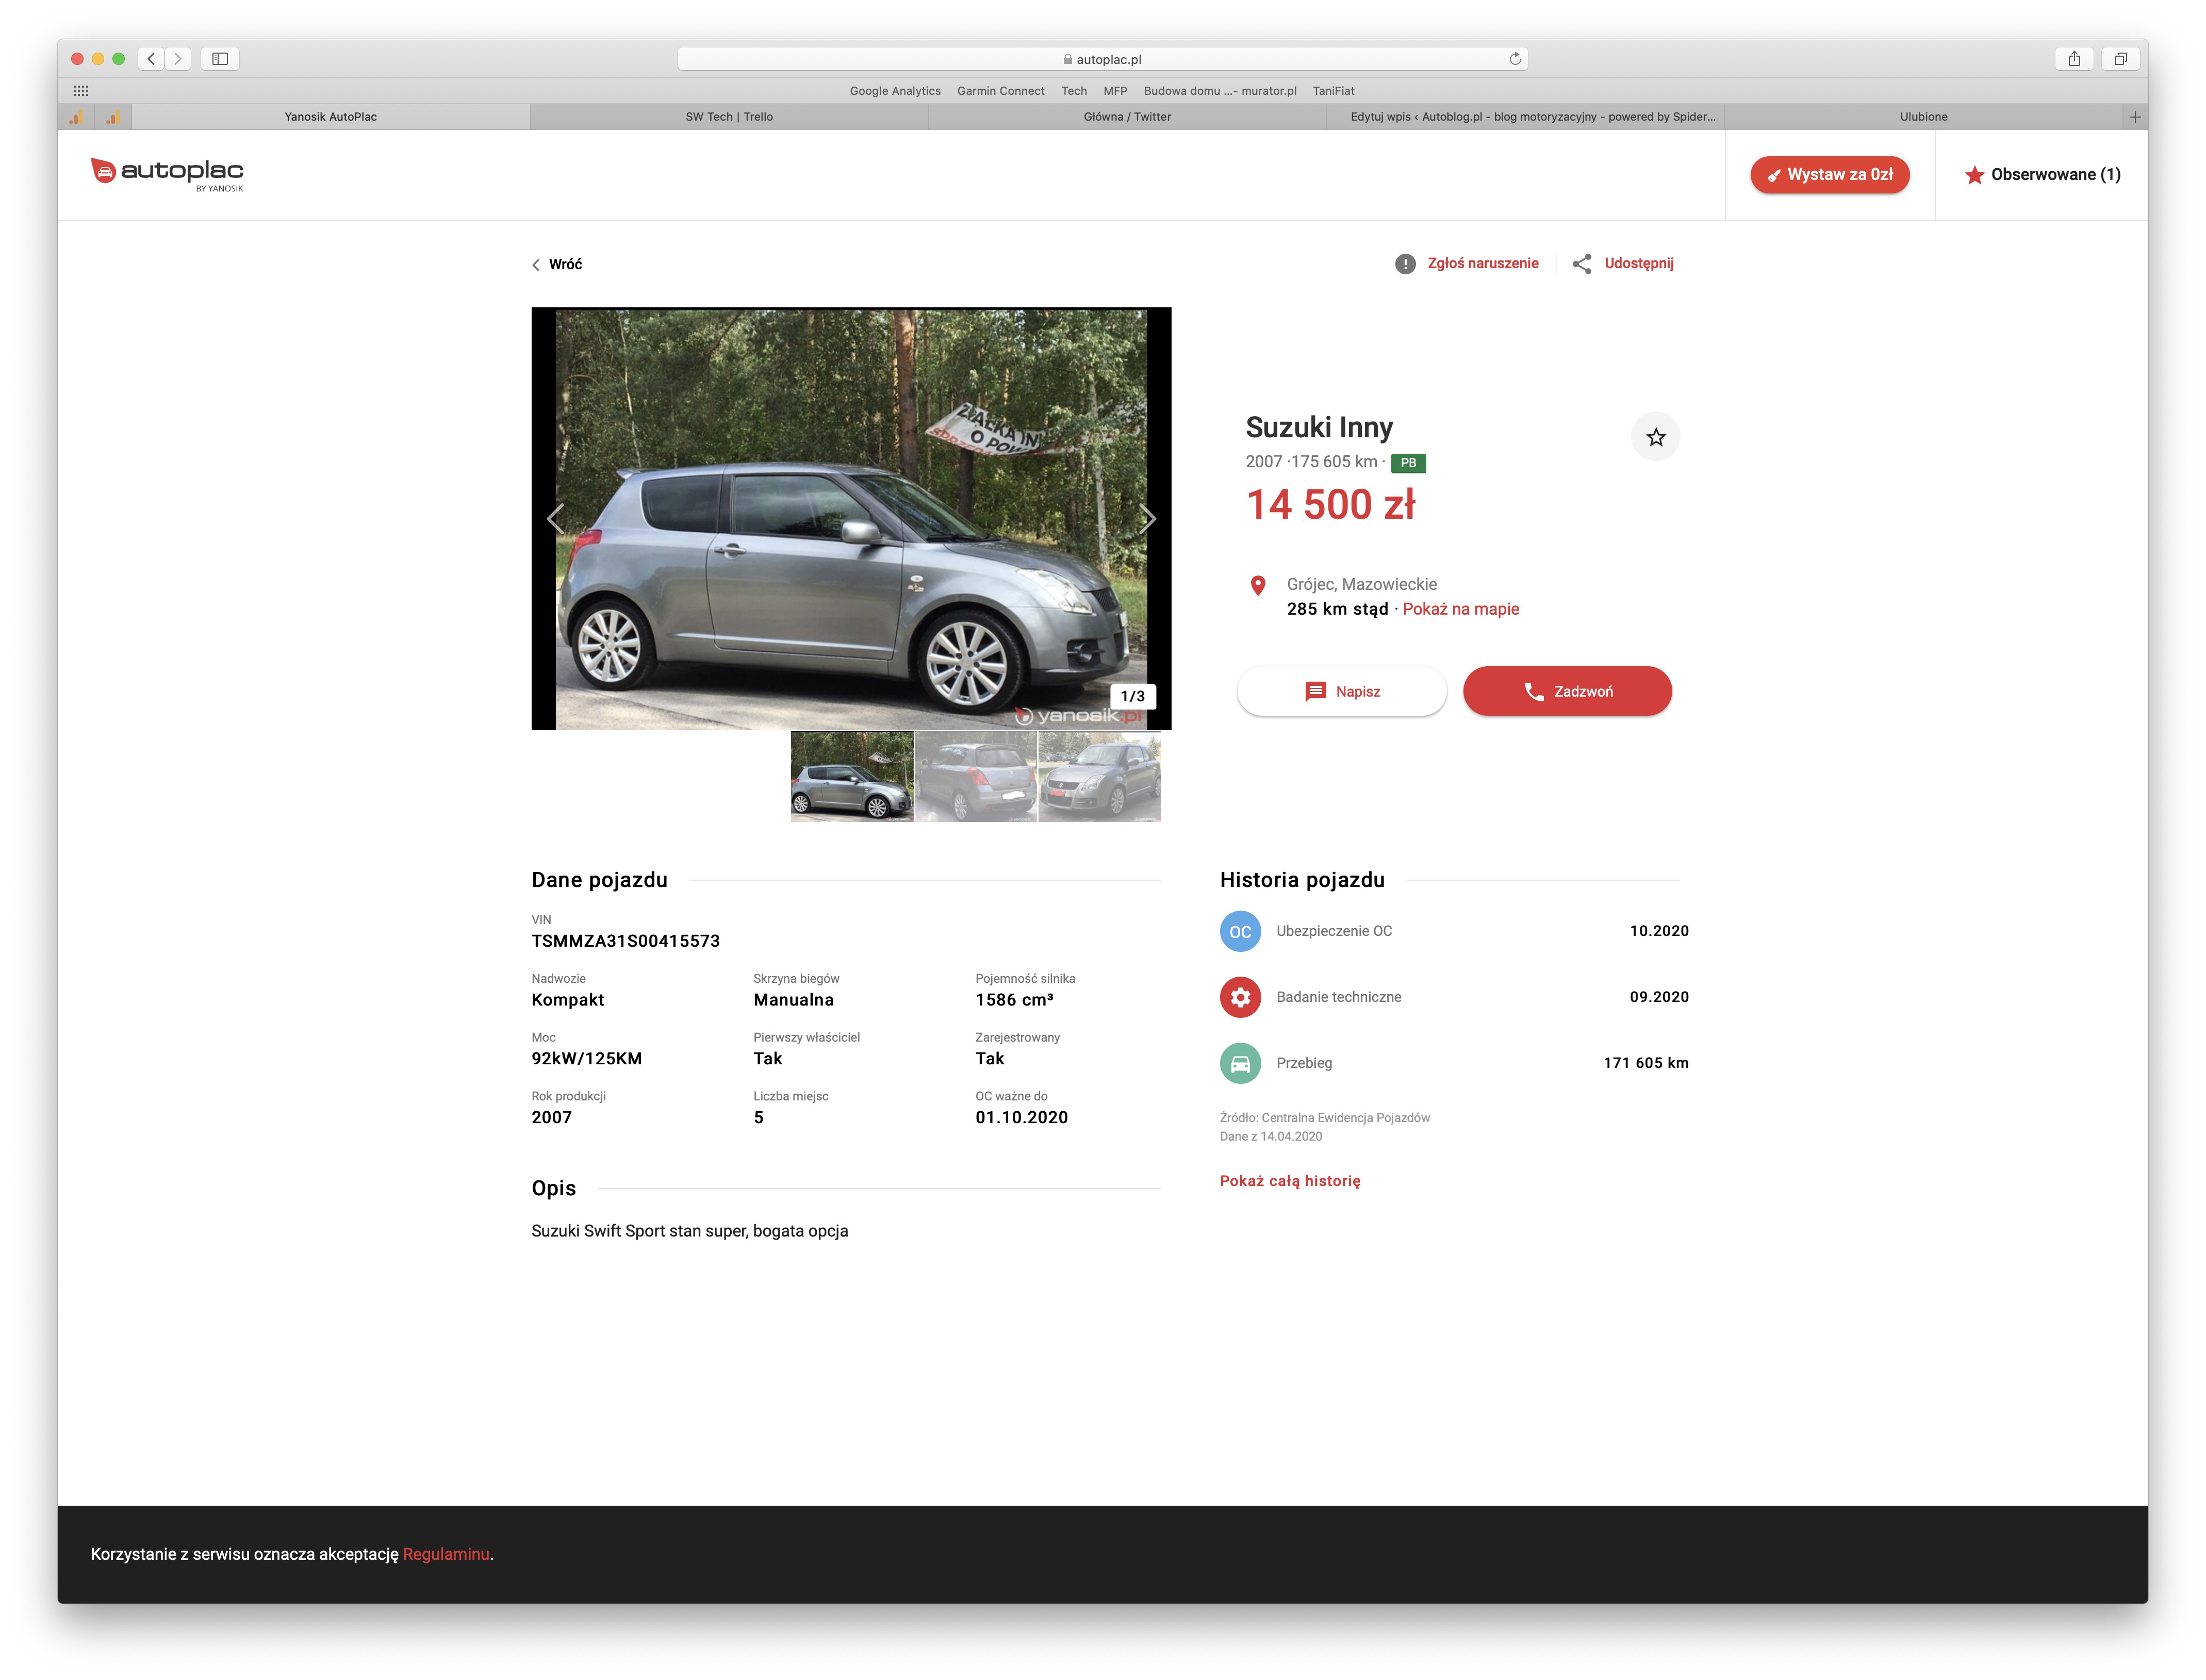Click the location pin icon
Viewport: 2206px width, 1680px height.
pyautogui.click(x=1258, y=586)
